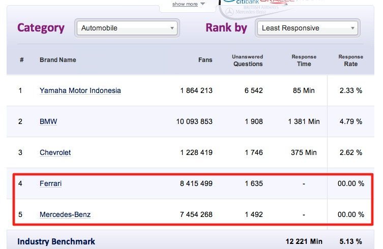The image size is (383, 249).
Task: Select Mercedes-Benz's 00.00 % response rate
Action: (351, 214)
